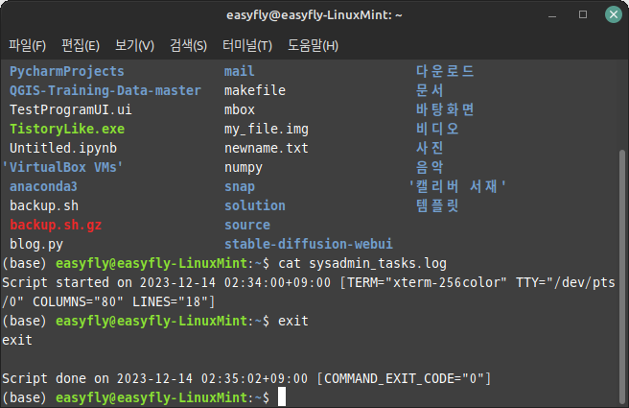This screenshot has width=629, height=408.
Task: Click QGIS-Training-Data-master directory name
Action: 105,91
